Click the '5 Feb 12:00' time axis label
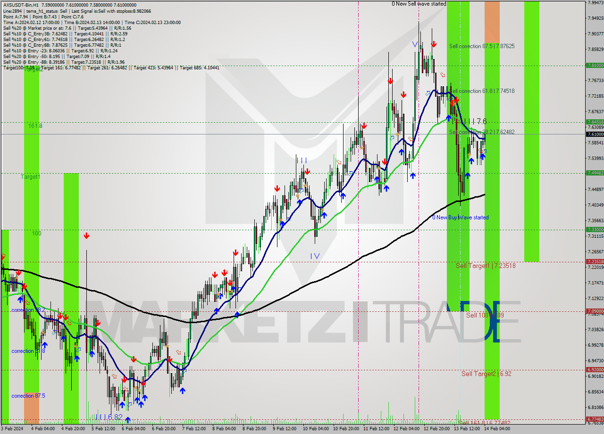The height and width of the screenshot is (434, 604). tap(103, 429)
